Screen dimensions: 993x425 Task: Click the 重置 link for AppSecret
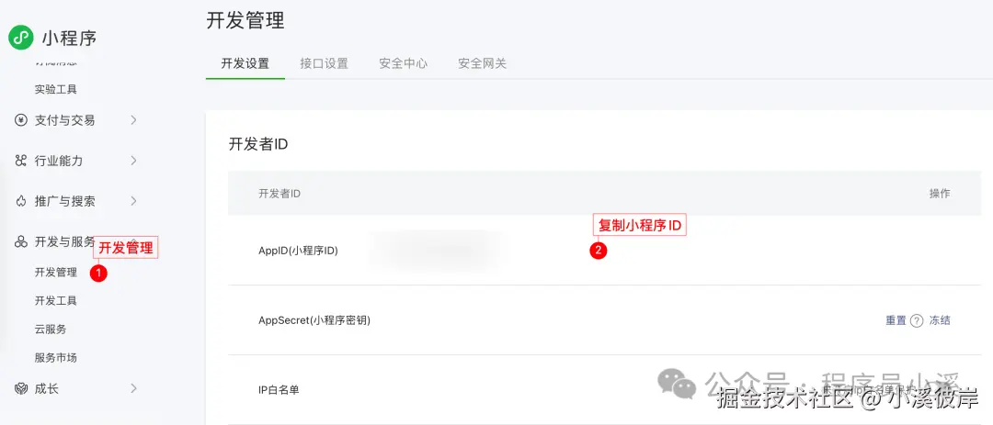click(896, 320)
